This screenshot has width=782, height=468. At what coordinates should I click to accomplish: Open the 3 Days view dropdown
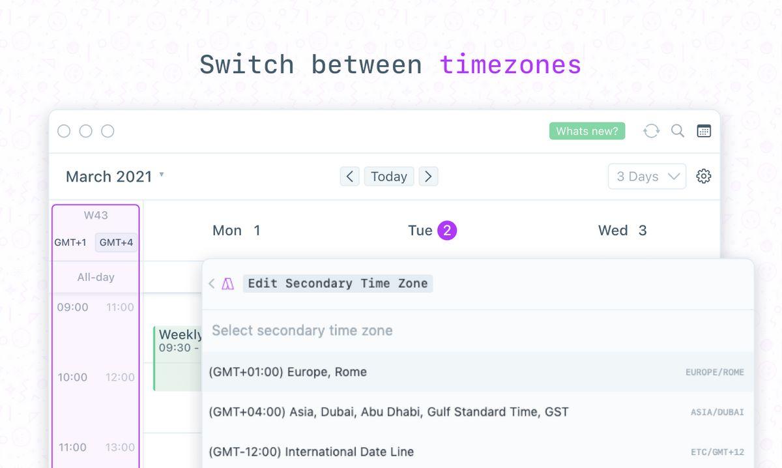646,177
